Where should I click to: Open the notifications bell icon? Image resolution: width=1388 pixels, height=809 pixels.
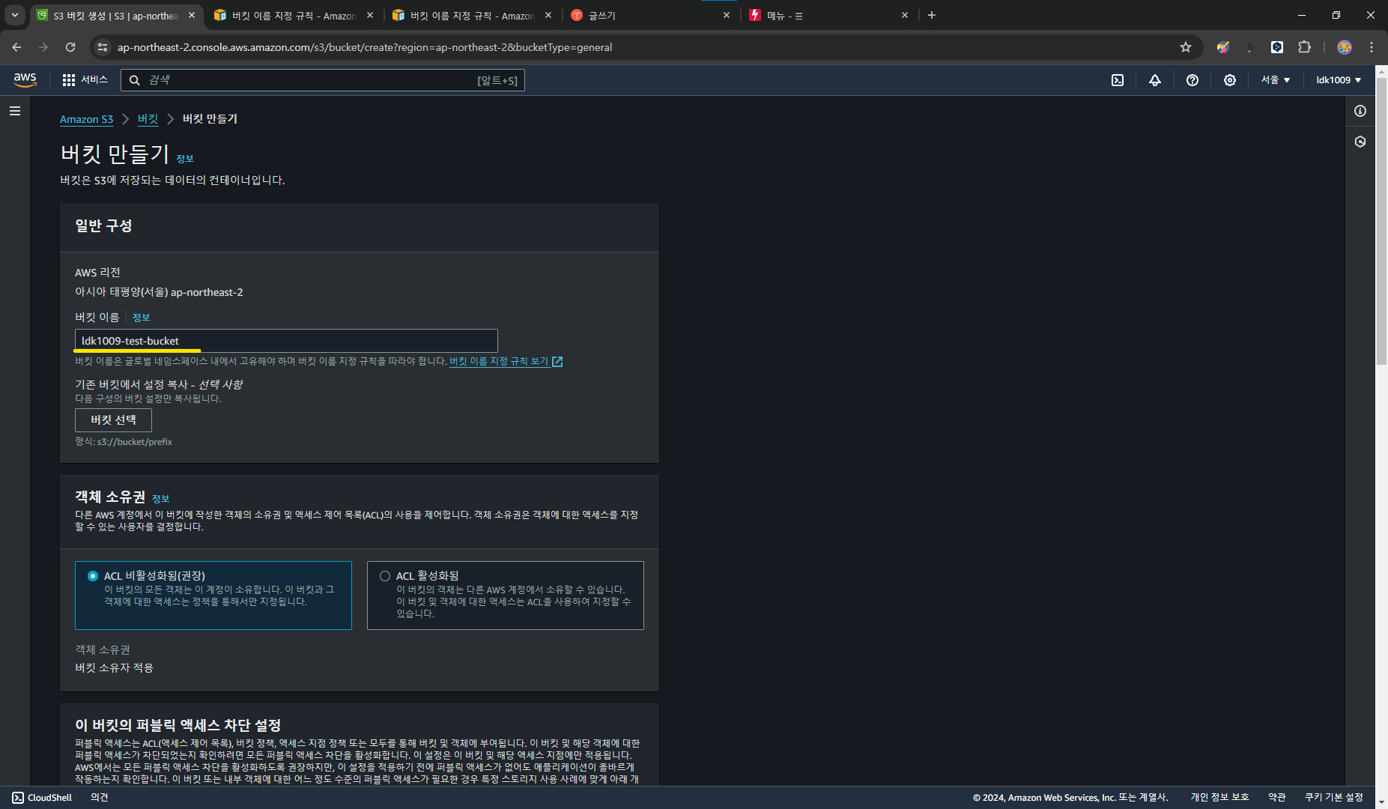[1155, 80]
